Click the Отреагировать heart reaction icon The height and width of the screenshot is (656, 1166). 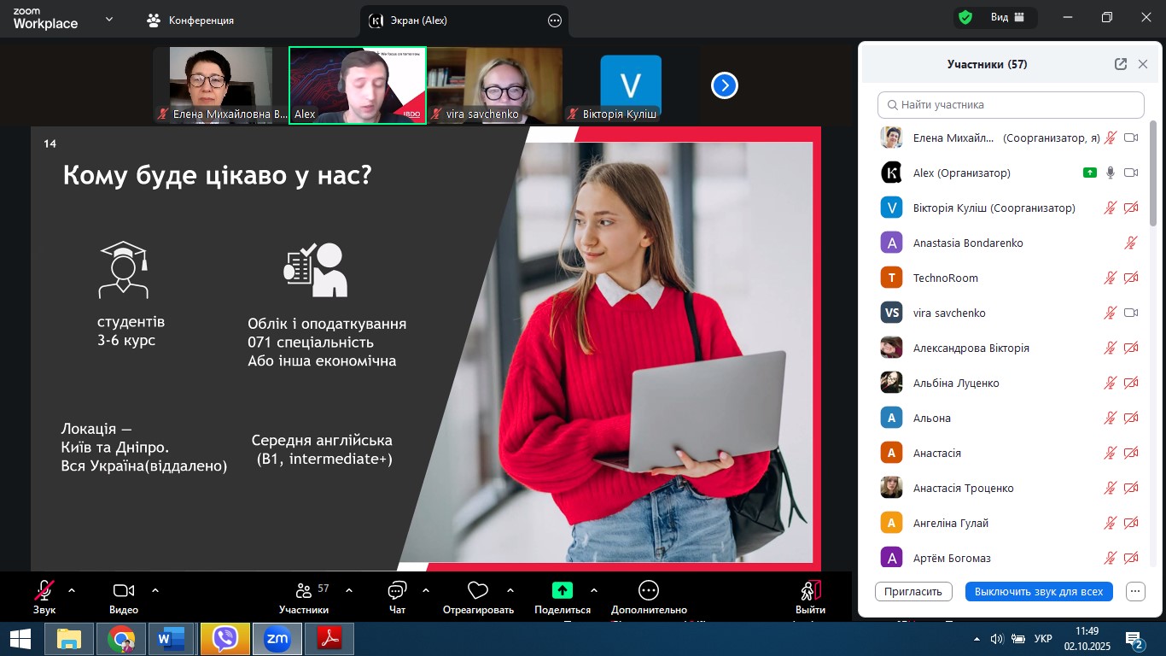coord(478,590)
